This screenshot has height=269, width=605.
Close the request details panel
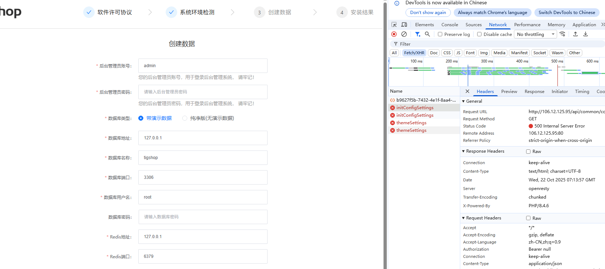pos(467,91)
